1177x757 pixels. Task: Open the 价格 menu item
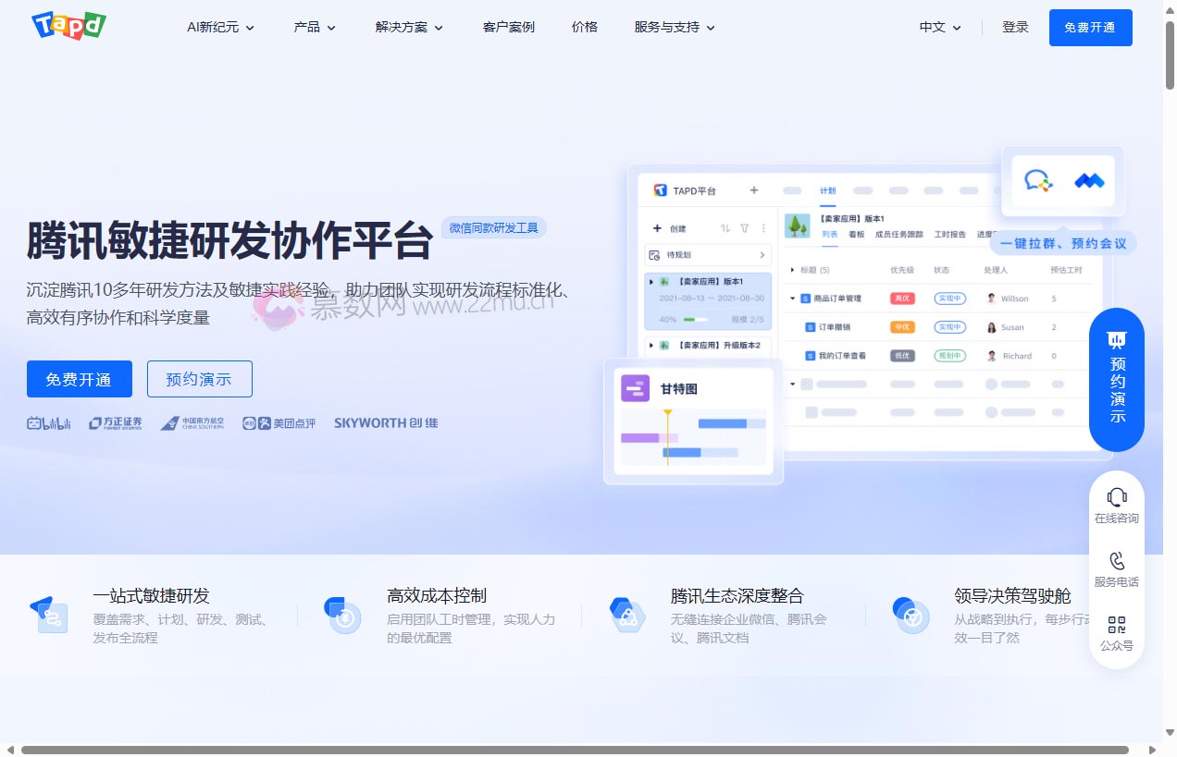point(585,28)
